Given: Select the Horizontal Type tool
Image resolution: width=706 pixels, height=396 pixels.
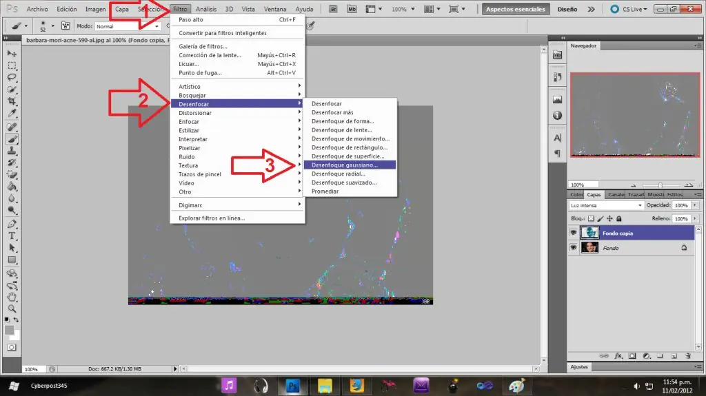Looking at the screenshot, I should (x=12, y=236).
